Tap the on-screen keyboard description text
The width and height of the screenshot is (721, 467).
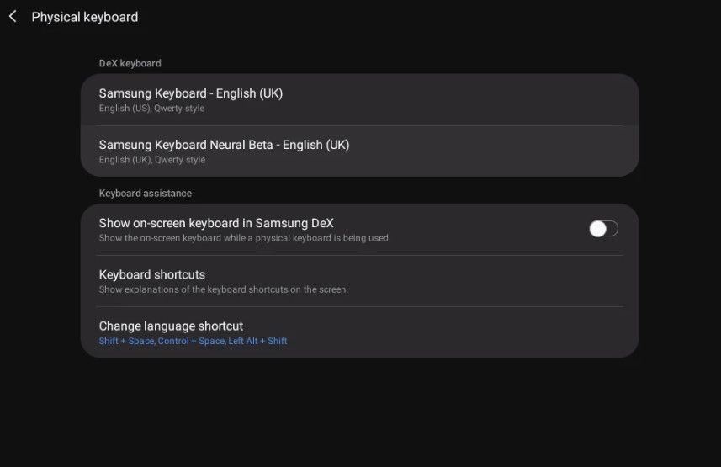click(245, 238)
